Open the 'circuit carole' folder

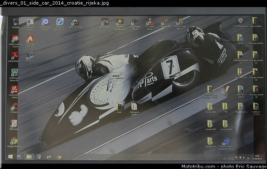pos(226,125)
